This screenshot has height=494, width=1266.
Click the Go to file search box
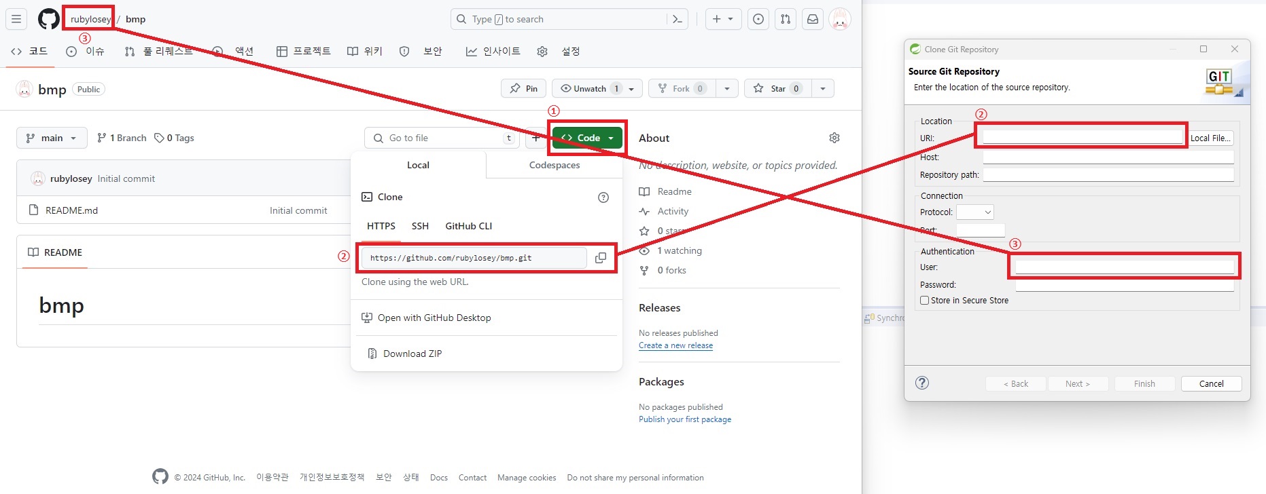click(x=442, y=138)
